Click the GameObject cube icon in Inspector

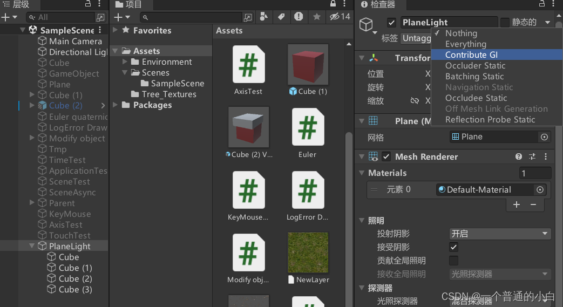366,24
